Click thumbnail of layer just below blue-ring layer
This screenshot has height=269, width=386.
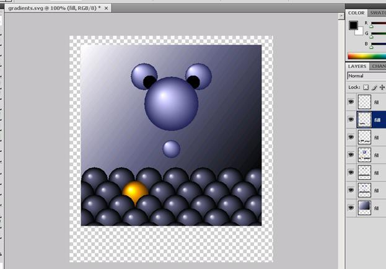pyautogui.click(x=364, y=173)
